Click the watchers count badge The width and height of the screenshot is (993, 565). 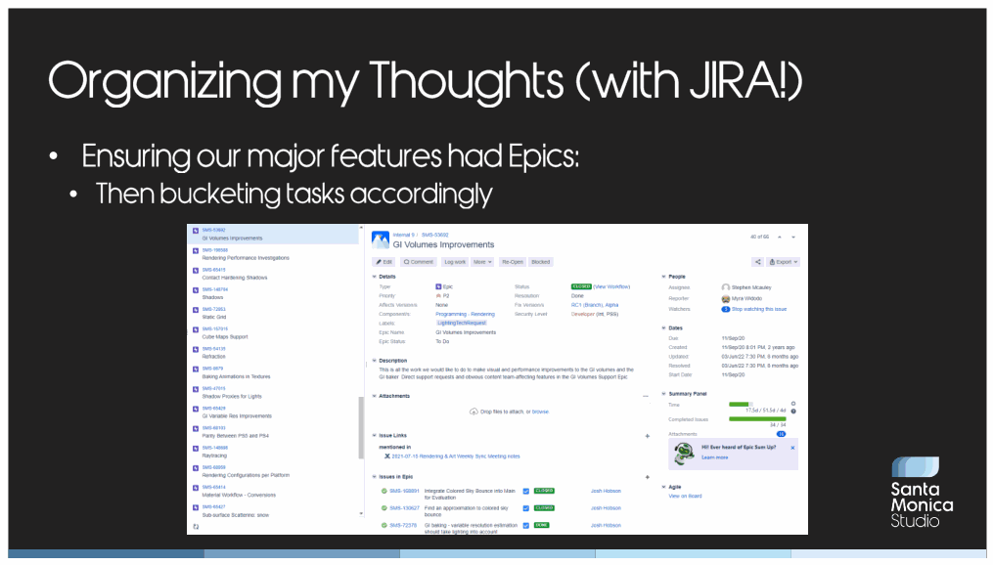click(x=726, y=310)
